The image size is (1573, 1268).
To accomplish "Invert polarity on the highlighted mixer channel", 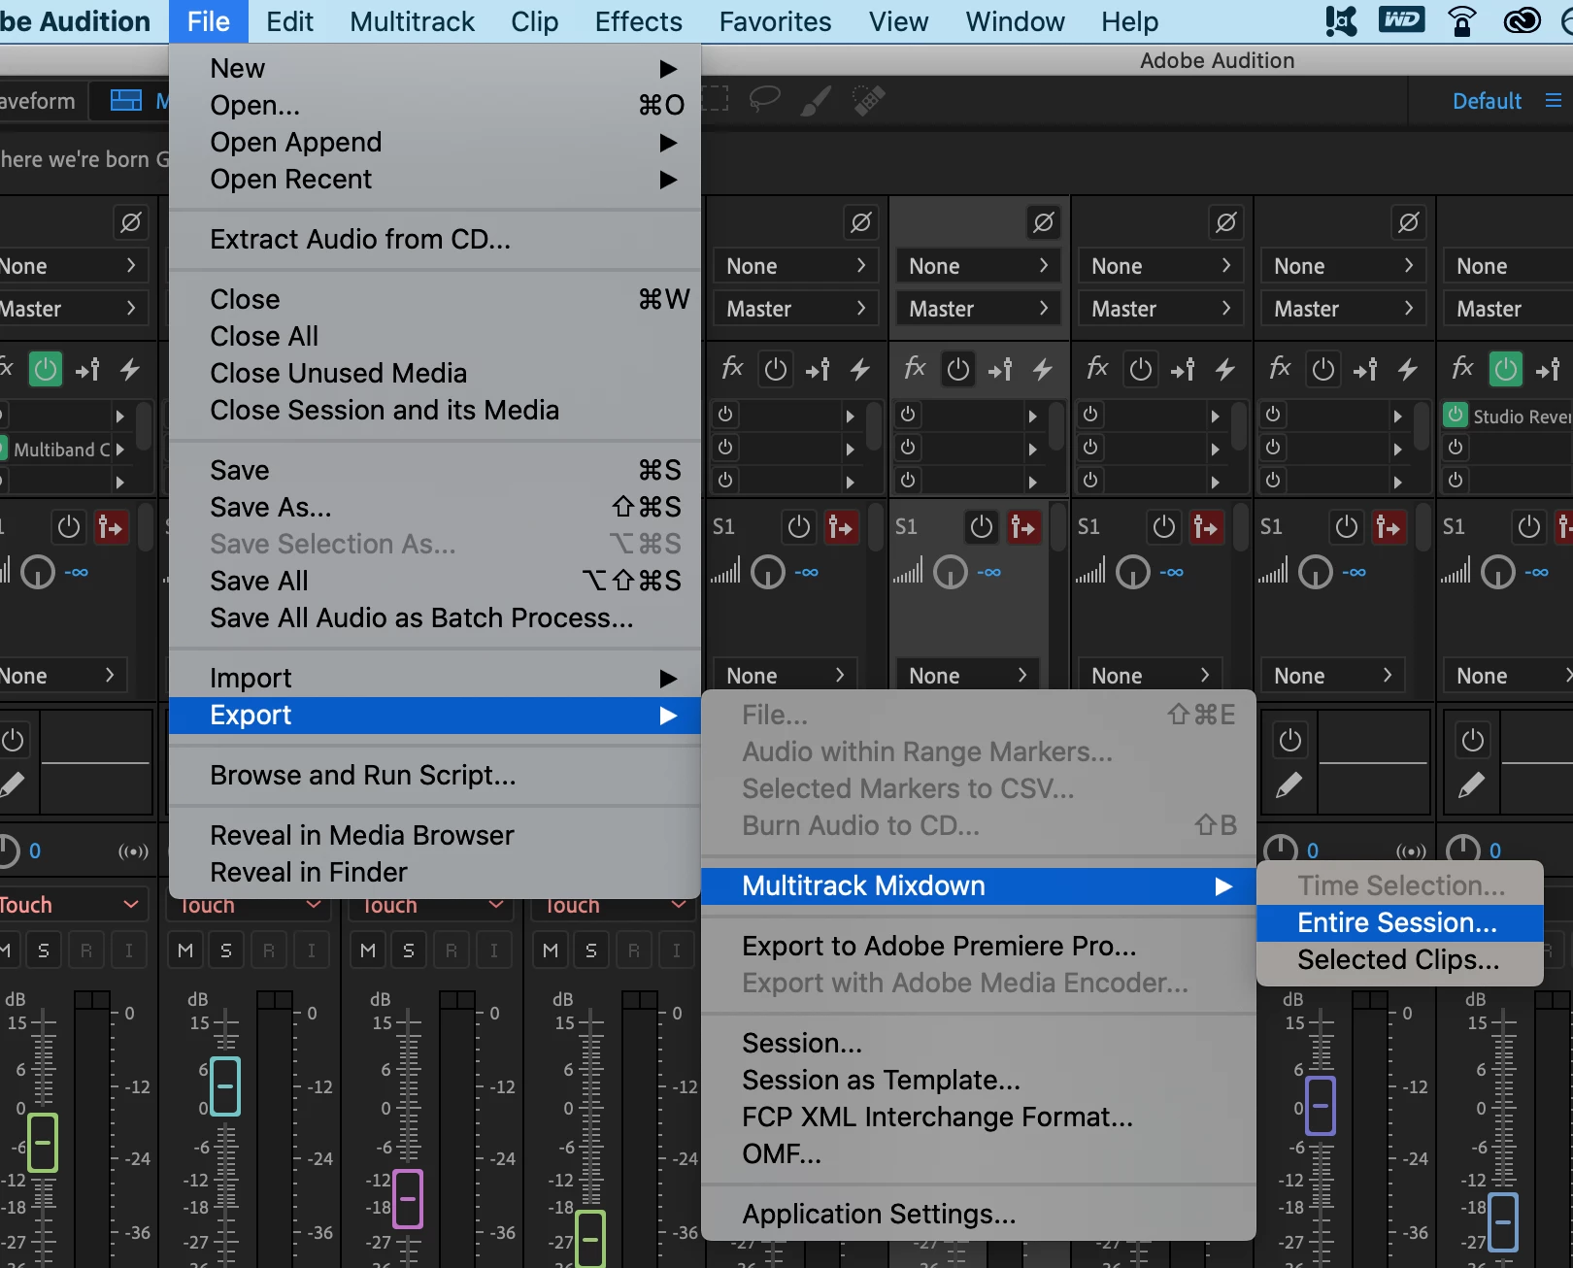I will [x=1043, y=222].
